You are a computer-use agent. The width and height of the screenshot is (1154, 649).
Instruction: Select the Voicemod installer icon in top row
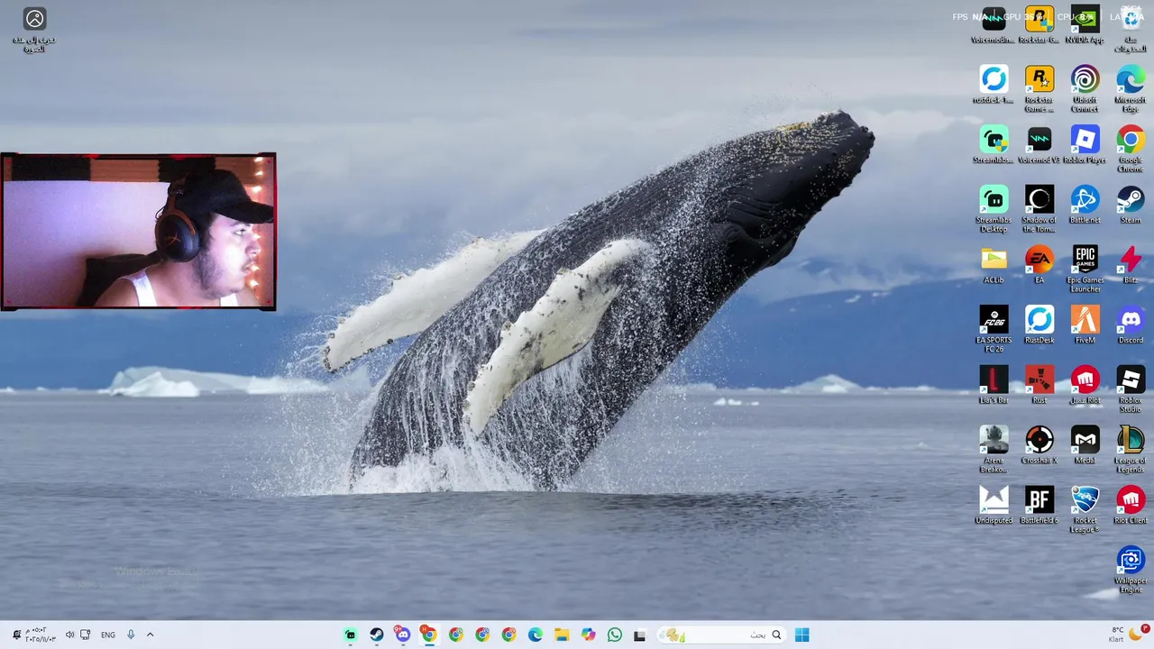(x=994, y=25)
